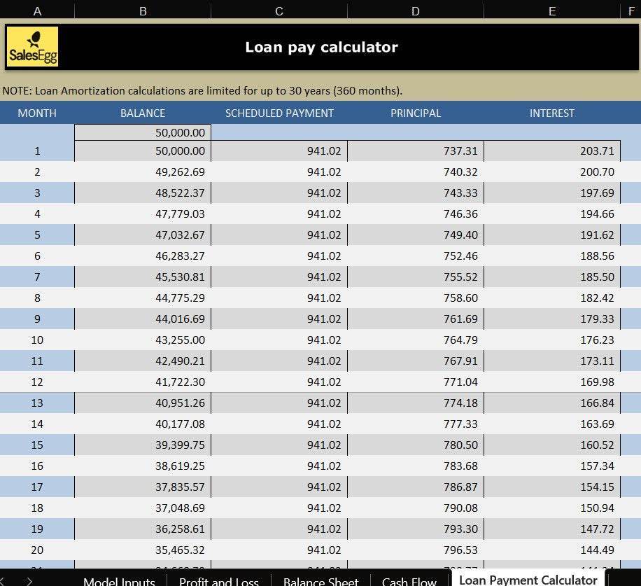Switch to the Profit and Loss tab
Screen dimensions: 641x586
[218, 580]
